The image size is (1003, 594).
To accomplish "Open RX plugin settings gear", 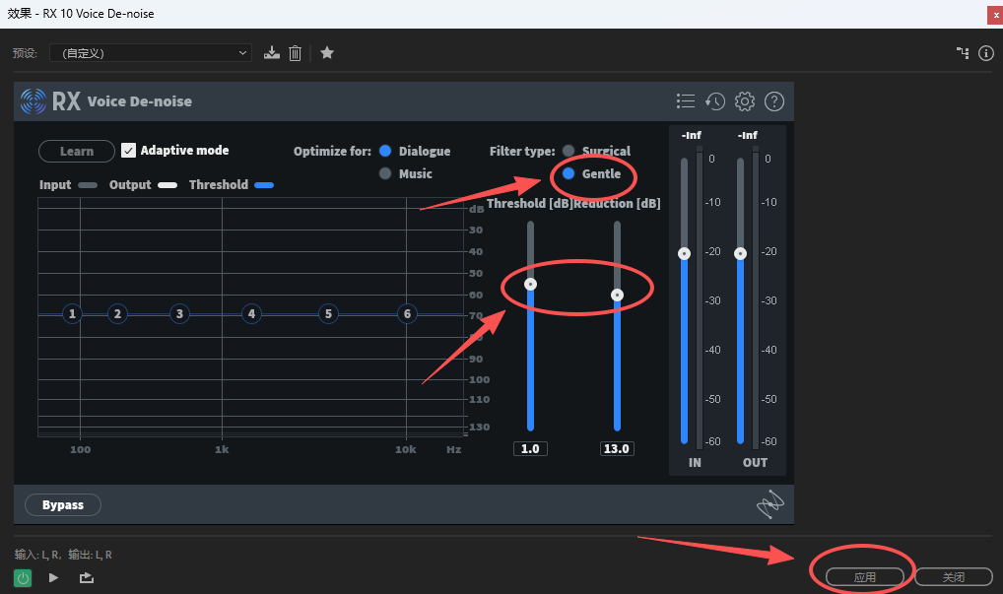I will [x=745, y=101].
